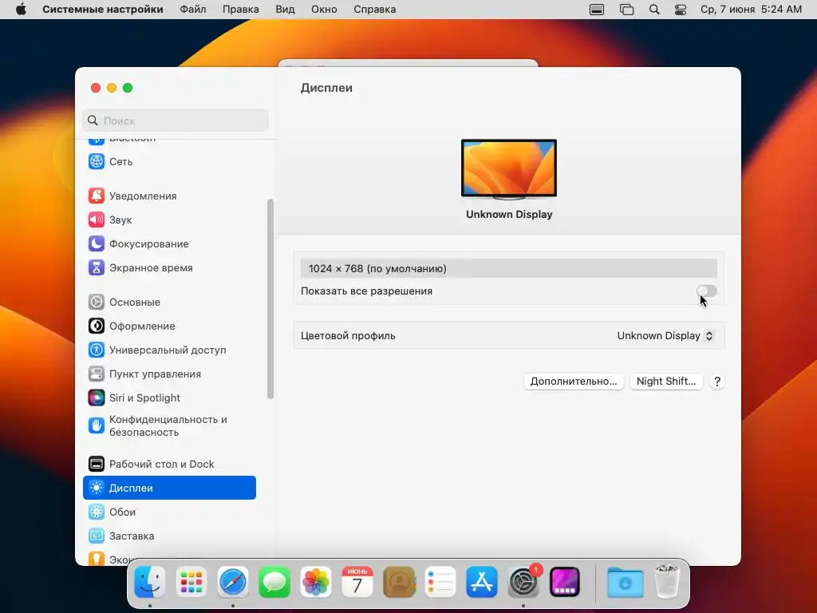Click the date and time in menu bar

(751, 10)
